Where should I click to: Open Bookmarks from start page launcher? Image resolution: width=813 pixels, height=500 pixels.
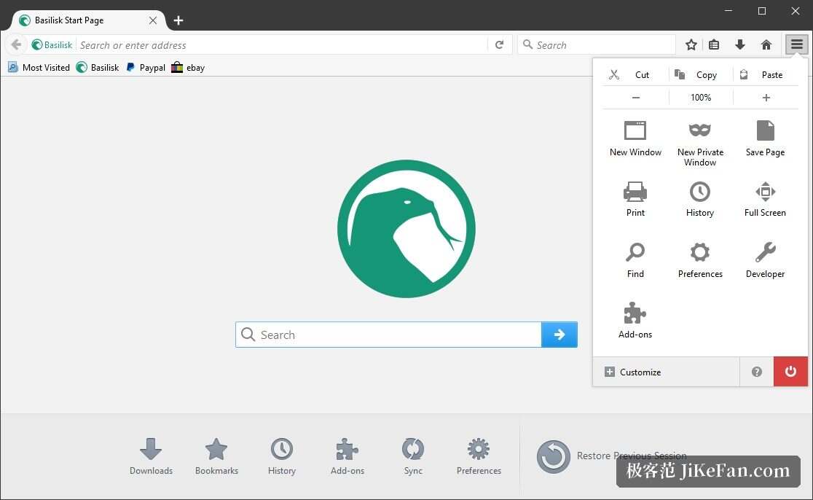point(217,456)
